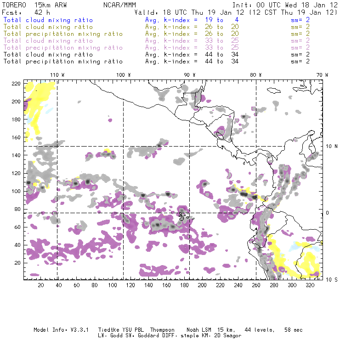Image resolution: width=340 pixels, height=340 pixels.
Task: Click the '10 N' latitude label
Action: (x=332, y=147)
